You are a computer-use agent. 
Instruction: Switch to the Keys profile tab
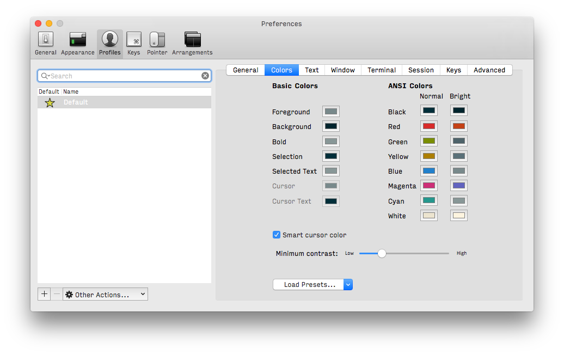coord(453,70)
